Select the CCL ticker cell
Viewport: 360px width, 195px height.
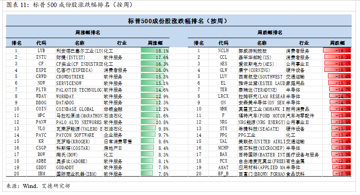(x=223, y=57)
